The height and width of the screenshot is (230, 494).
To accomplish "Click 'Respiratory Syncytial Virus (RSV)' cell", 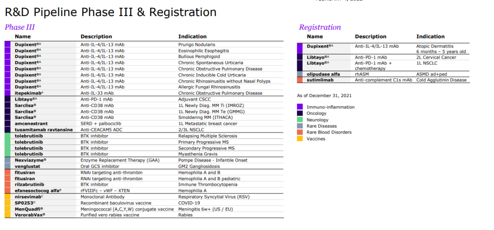I will [x=215, y=197].
